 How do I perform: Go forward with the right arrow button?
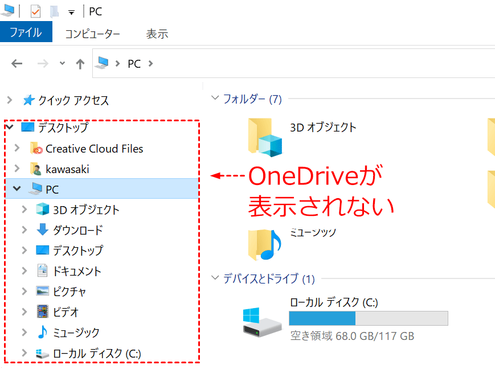coord(43,63)
